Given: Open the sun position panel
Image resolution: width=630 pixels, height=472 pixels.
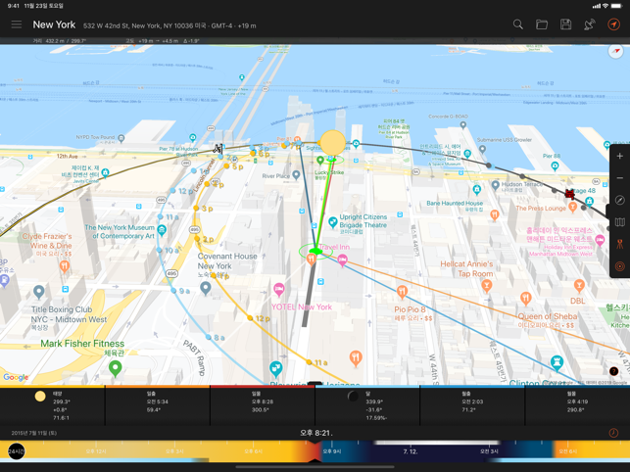Looking at the screenshot, I should [x=52, y=406].
